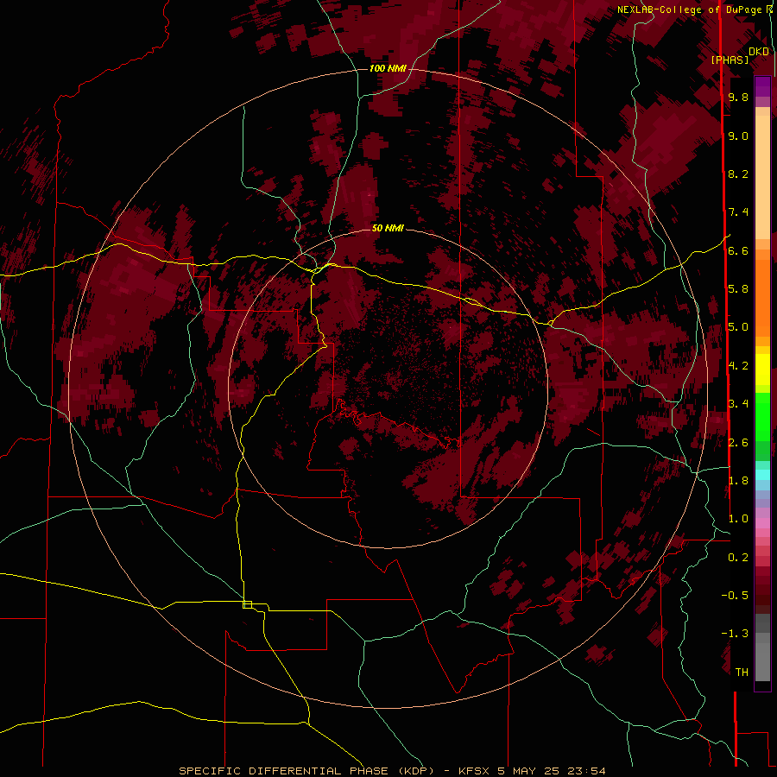Click the 1.0 value on the color scale
The height and width of the screenshot is (777, 777).
(x=738, y=519)
